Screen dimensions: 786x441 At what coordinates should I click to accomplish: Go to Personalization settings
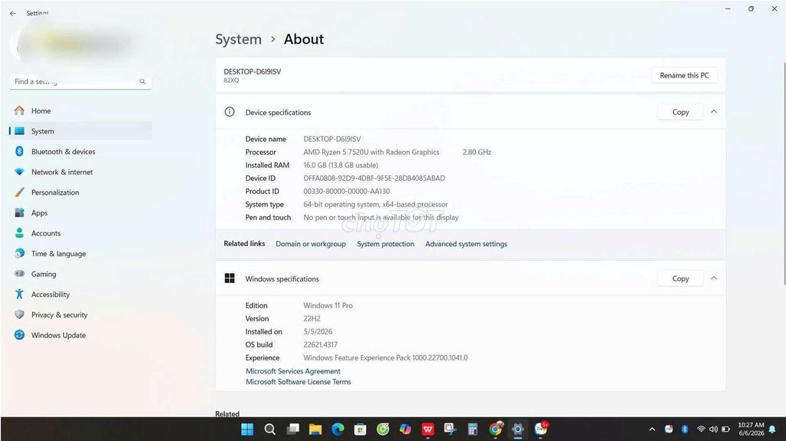pyautogui.click(x=80, y=193)
